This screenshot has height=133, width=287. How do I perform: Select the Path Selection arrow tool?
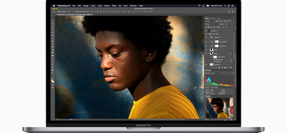(53, 64)
